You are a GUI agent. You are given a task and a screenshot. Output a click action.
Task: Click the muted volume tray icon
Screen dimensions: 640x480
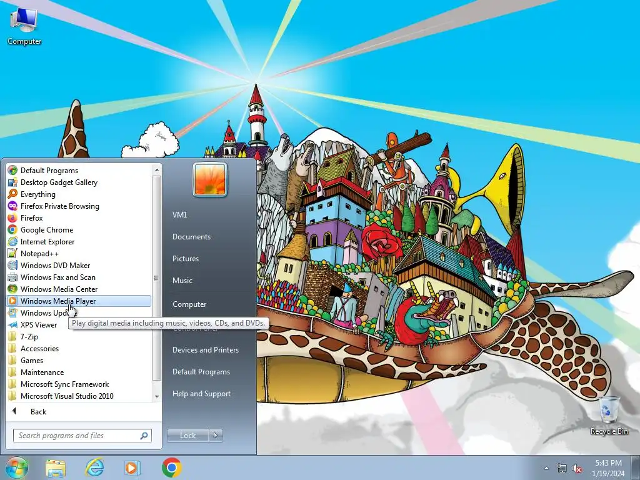coord(577,469)
